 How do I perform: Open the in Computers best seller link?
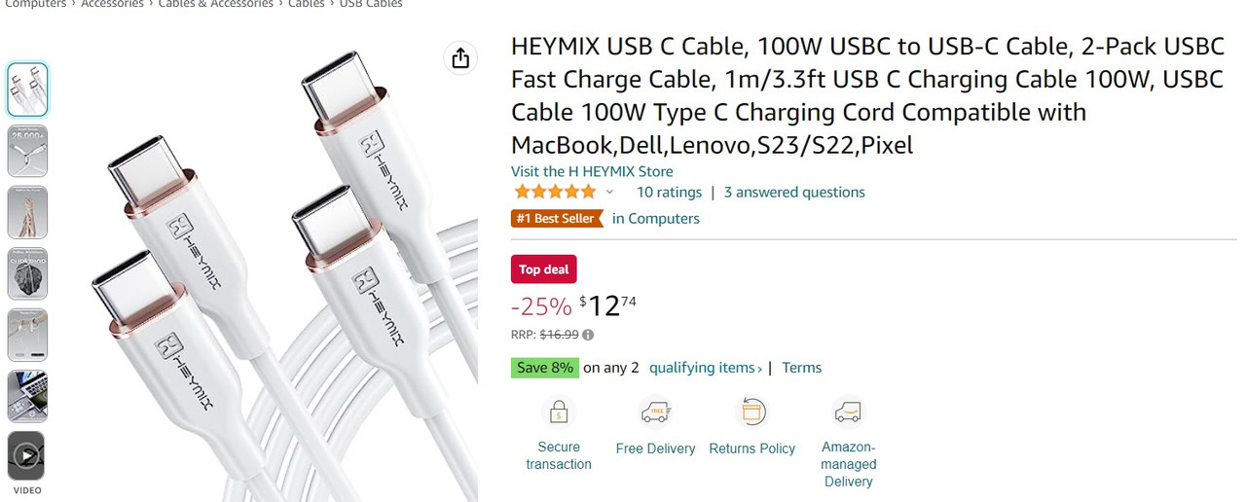pyautogui.click(x=656, y=219)
